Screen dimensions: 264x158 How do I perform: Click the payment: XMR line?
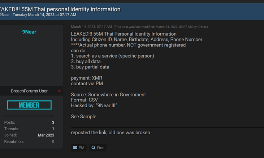(x=87, y=78)
